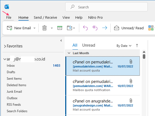Switch to the Send / Receive tab

[x=45, y=18]
